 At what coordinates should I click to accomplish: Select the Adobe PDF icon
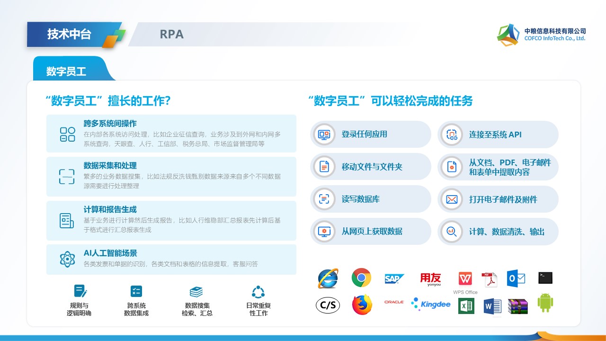[490, 279]
